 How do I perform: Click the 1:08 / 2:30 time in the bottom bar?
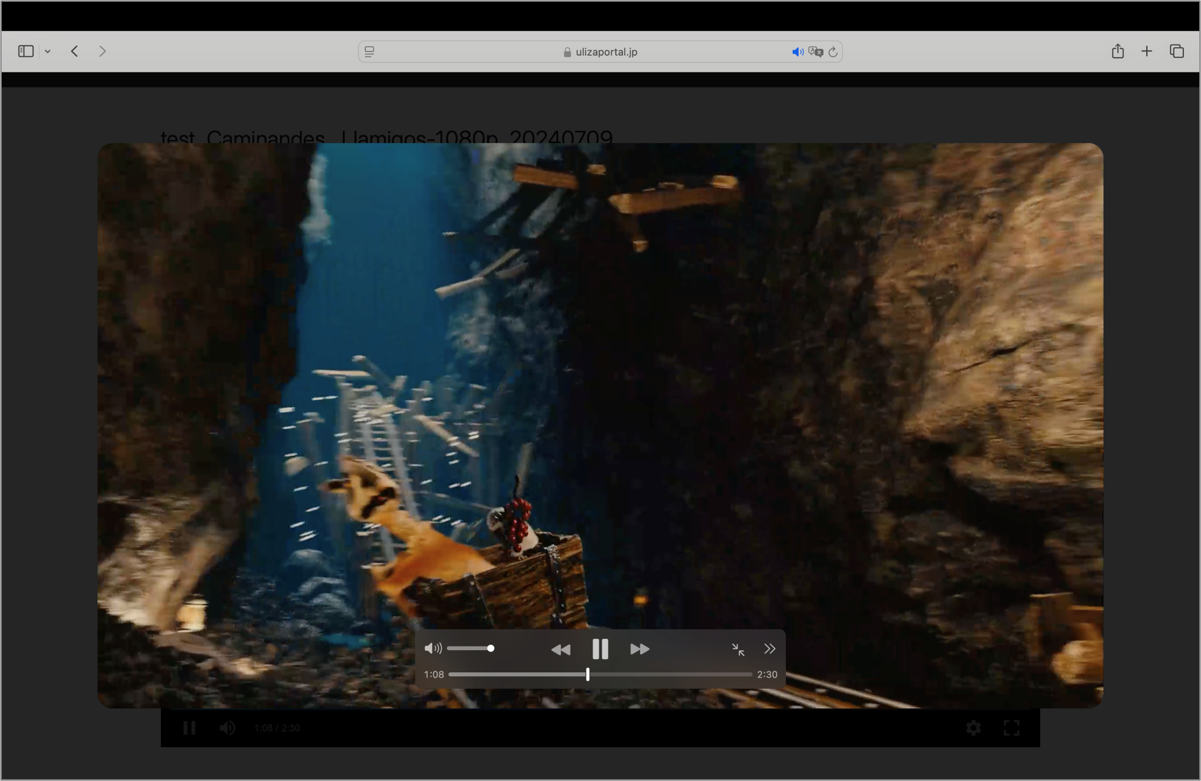(x=277, y=728)
